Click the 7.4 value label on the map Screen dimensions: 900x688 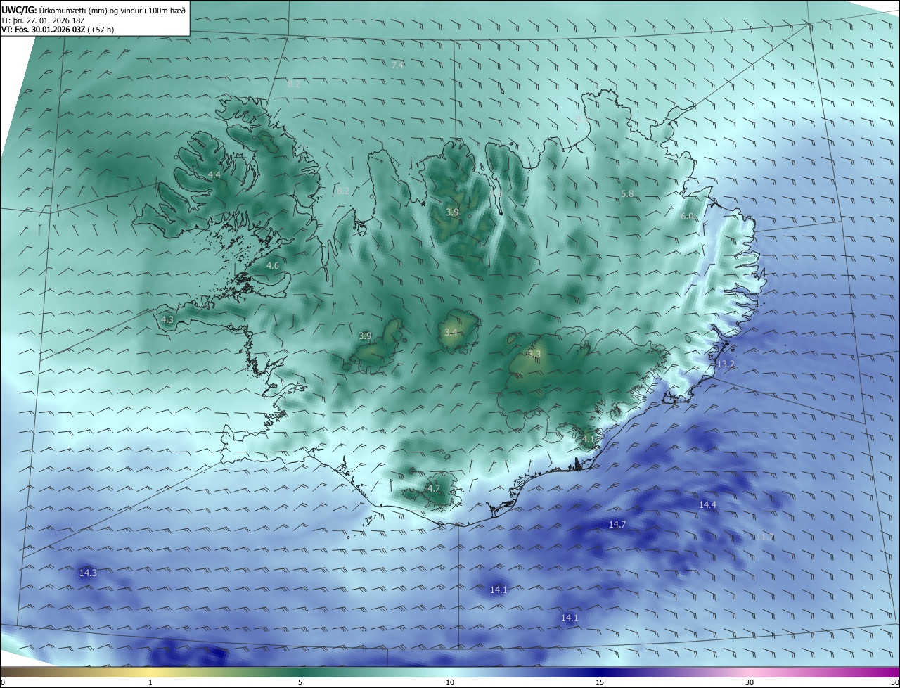397,65
